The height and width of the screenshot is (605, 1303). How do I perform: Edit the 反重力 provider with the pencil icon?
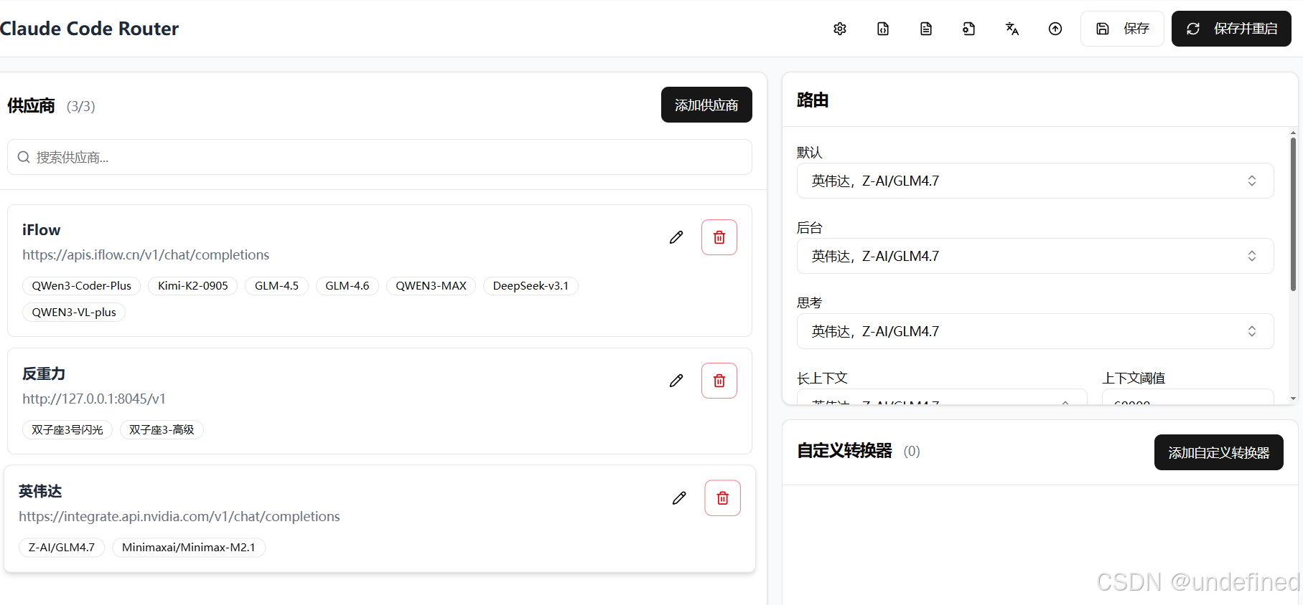676,381
